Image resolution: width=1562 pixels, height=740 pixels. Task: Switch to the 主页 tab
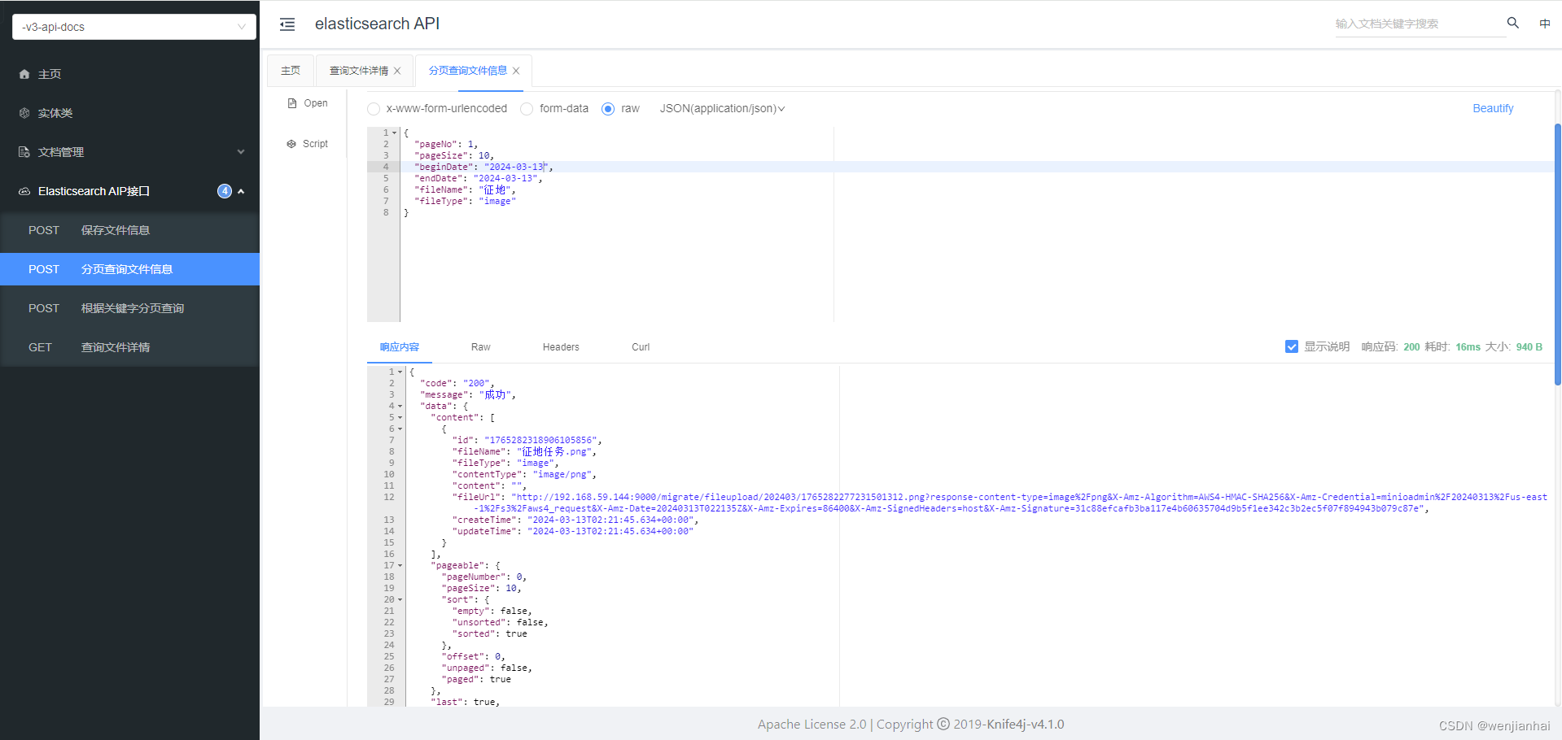click(x=291, y=71)
